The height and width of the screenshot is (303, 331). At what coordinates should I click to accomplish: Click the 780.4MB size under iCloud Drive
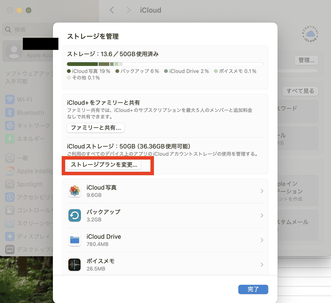tap(98, 244)
